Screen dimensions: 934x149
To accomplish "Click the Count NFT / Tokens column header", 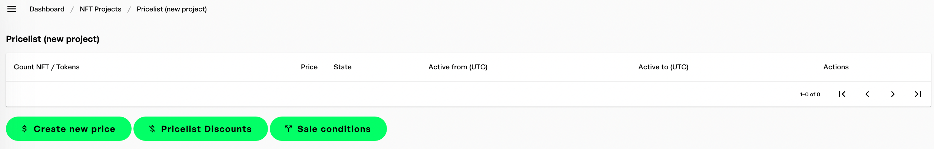I will pyautogui.click(x=47, y=67).
